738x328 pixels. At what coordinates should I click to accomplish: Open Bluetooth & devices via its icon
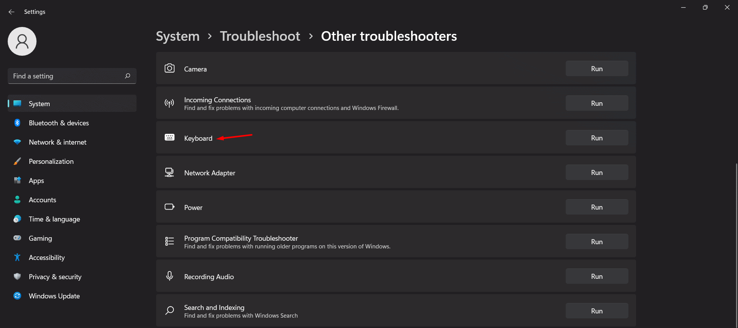pos(17,123)
